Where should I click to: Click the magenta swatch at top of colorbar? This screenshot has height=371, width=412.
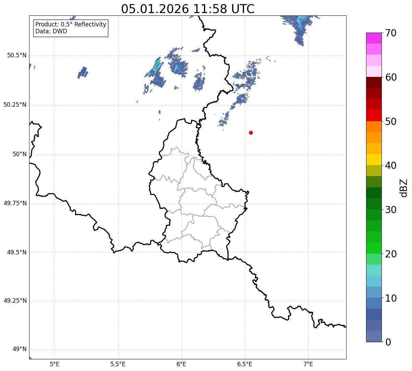point(374,38)
